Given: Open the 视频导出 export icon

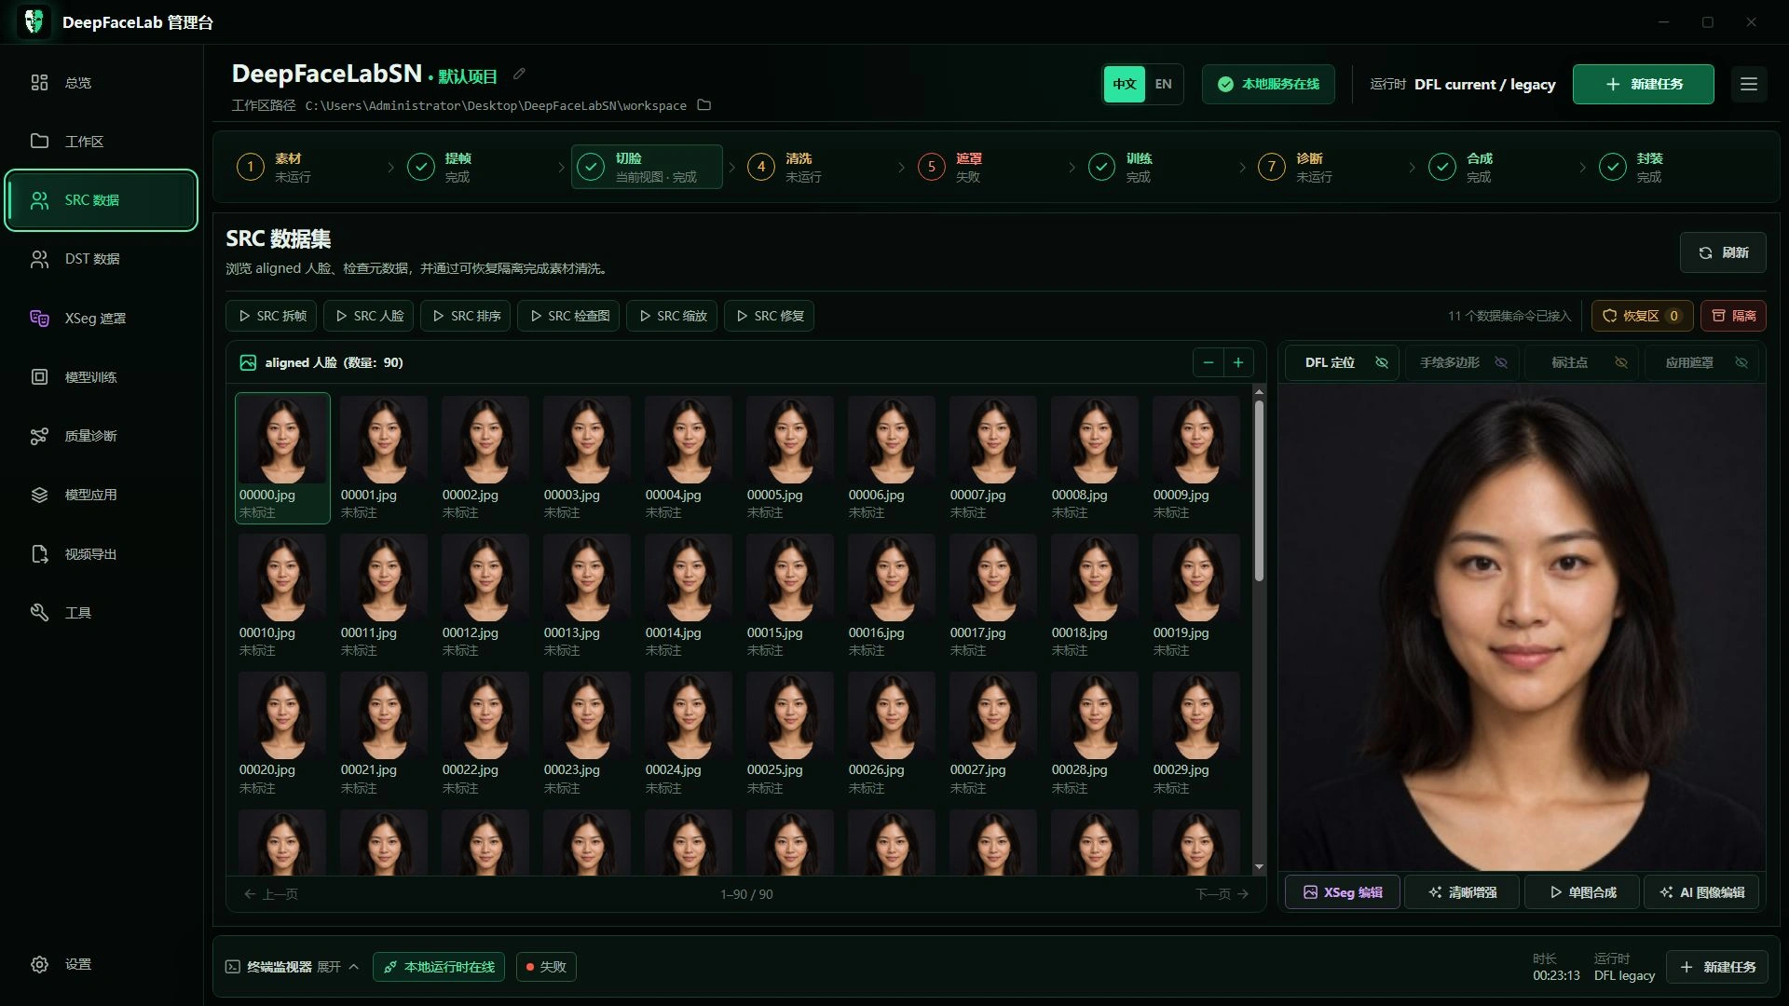Looking at the screenshot, I should 39,554.
